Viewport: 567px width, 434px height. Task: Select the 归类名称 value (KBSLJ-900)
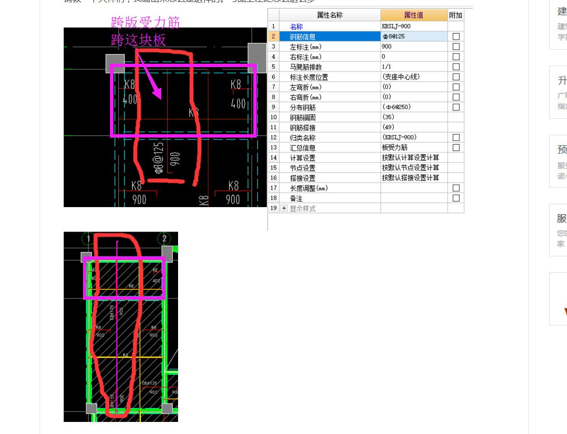[399, 138]
